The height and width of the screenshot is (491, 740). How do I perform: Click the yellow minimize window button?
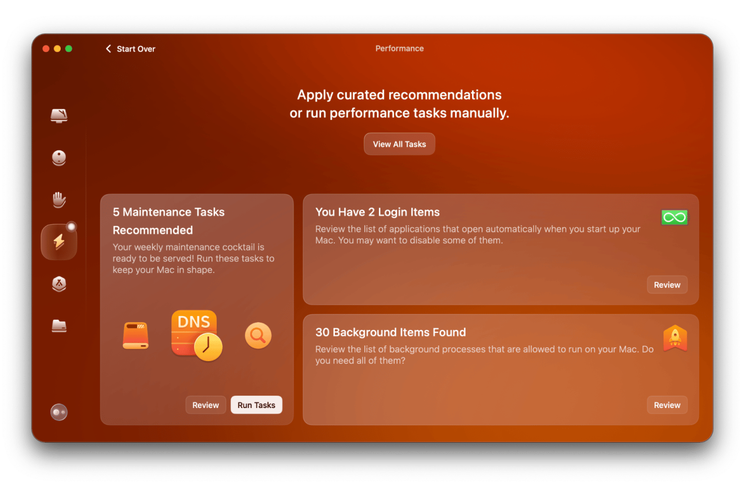coord(57,48)
